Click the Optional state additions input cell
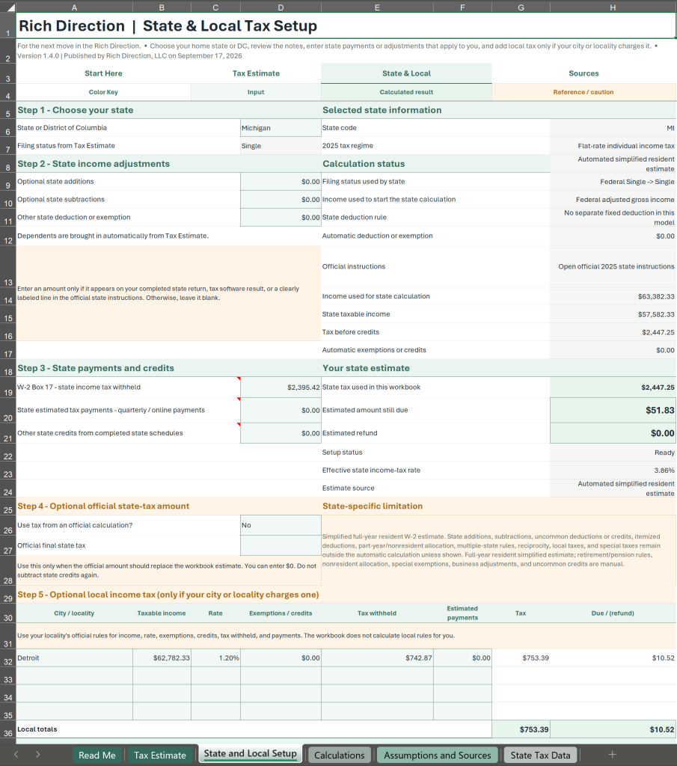Screen dimensions: 677x766 (x=281, y=181)
